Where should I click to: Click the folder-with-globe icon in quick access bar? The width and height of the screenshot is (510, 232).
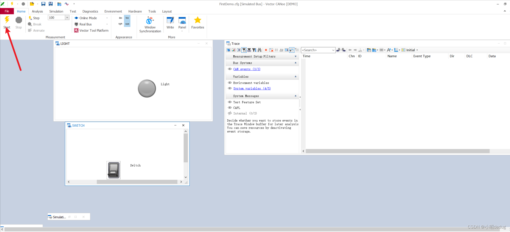[x=59, y=4]
